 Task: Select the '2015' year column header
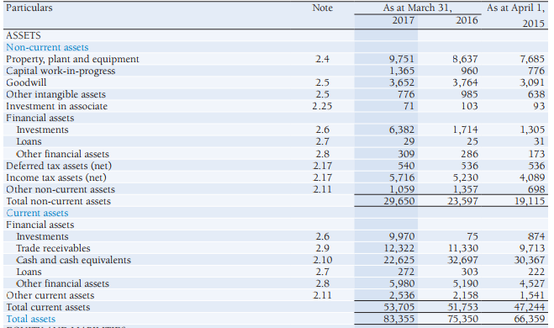[x=534, y=24]
